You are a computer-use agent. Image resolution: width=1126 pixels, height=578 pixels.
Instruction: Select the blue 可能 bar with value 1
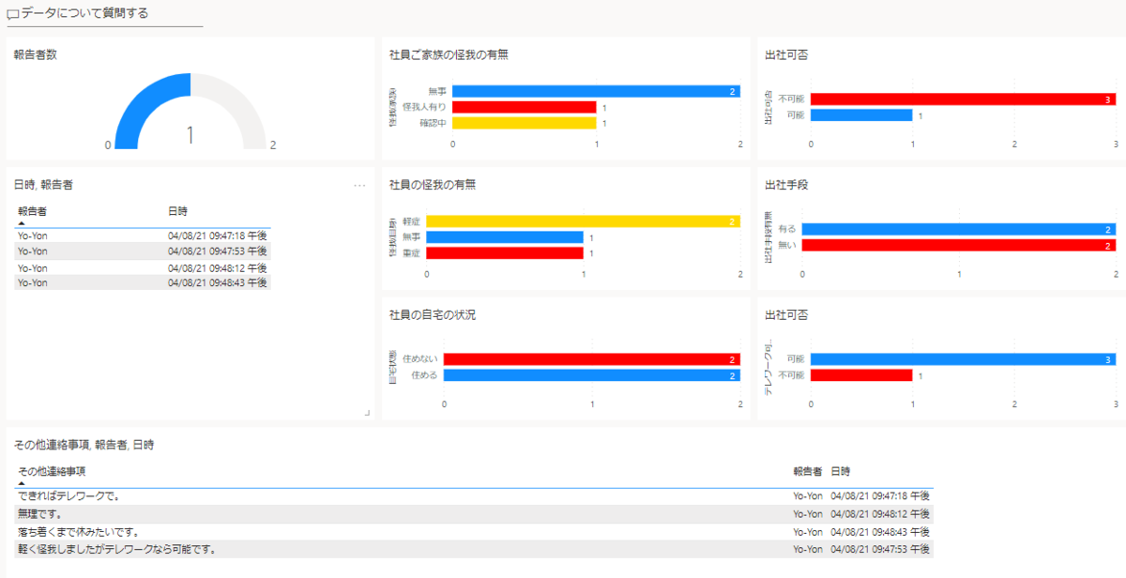(861, 115)
